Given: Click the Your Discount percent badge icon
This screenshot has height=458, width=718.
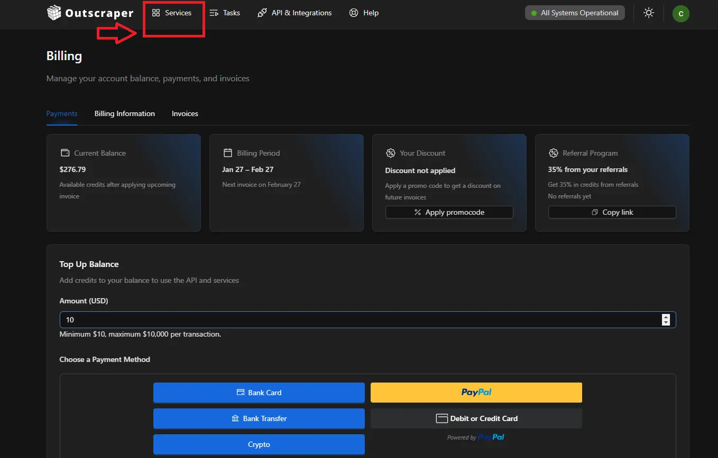Looking at the screenshot, I should (x=391, y=153).
